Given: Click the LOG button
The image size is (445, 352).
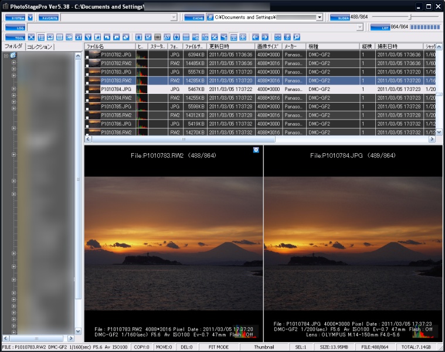Looking at the screenshot, I should [x=15, y=27].
